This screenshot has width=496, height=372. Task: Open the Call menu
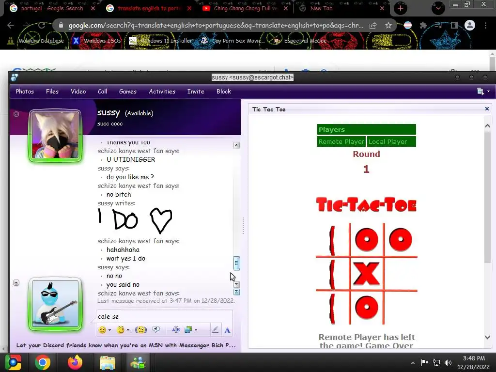(103, 92)
